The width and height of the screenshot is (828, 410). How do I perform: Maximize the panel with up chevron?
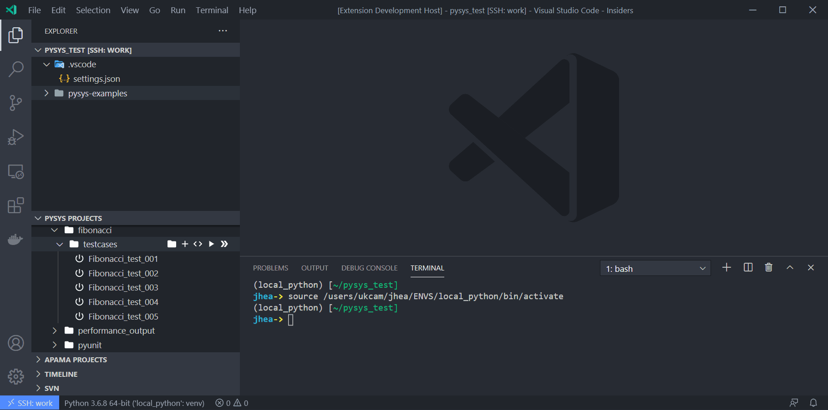[790, 268]
